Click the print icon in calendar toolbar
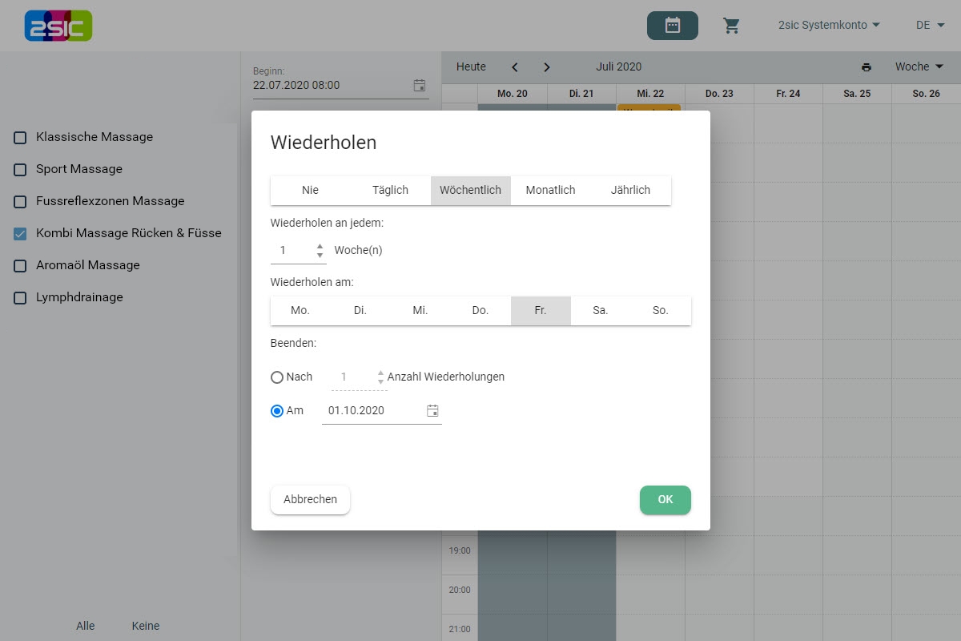961x641 pixels. coord(866,67)
